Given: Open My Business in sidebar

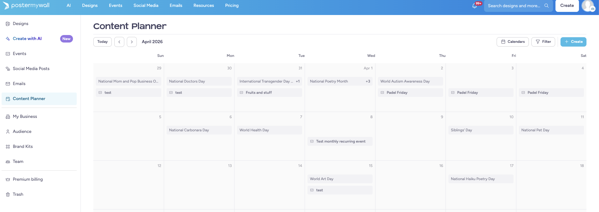Looking at the screenshot, I should coord(39,117).
